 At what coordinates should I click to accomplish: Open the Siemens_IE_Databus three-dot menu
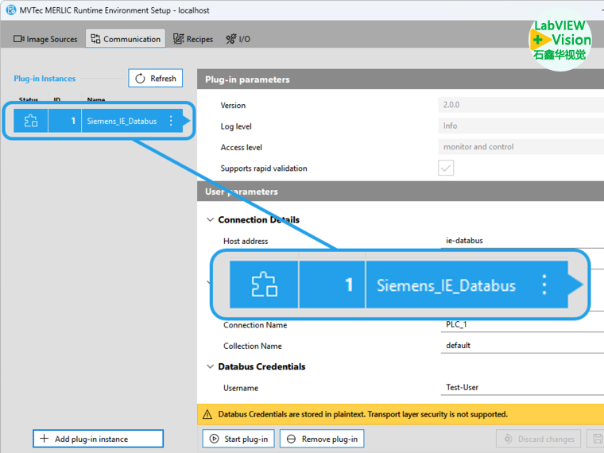coord(171,121)
